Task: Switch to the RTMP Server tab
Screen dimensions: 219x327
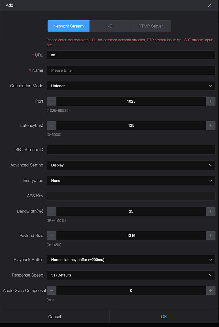Action: tap(150, 26)
